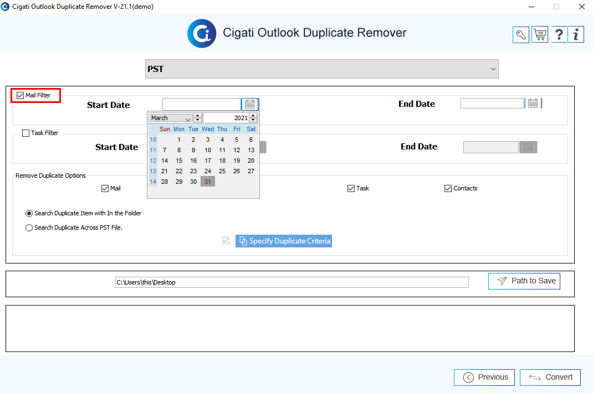Click Mail Filter End Date input field
Screen dimensions: 593x393
(492, 103)
